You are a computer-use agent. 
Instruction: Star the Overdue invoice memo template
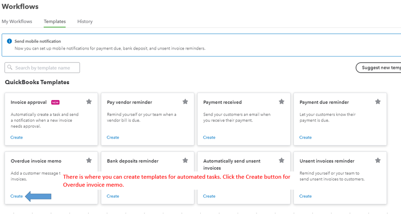click(89, 160)
